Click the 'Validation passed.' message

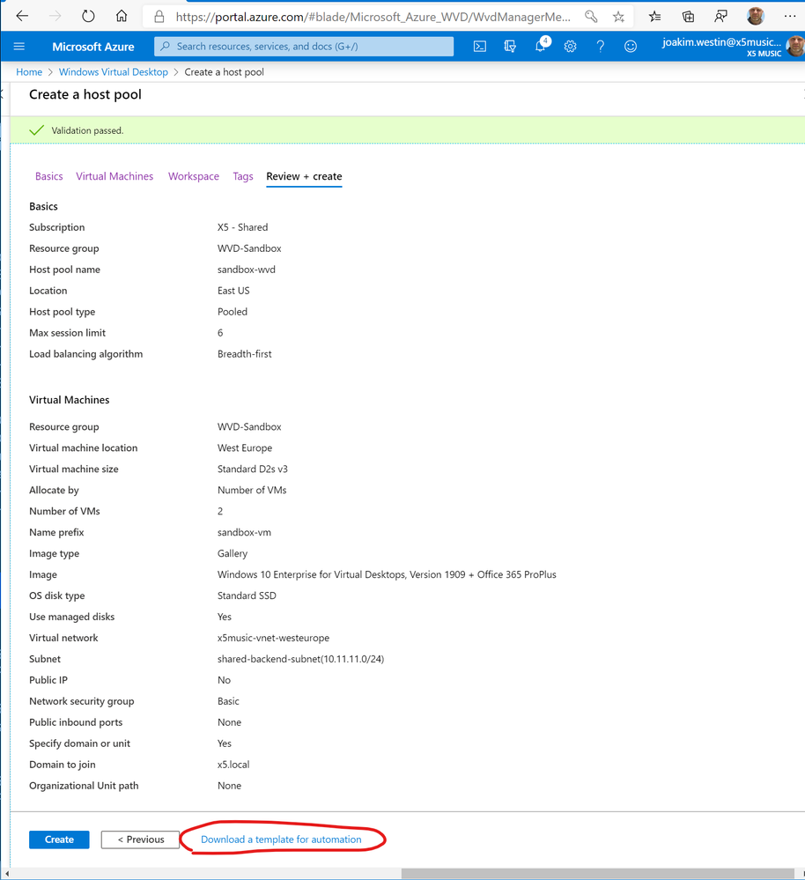(87, 130)
